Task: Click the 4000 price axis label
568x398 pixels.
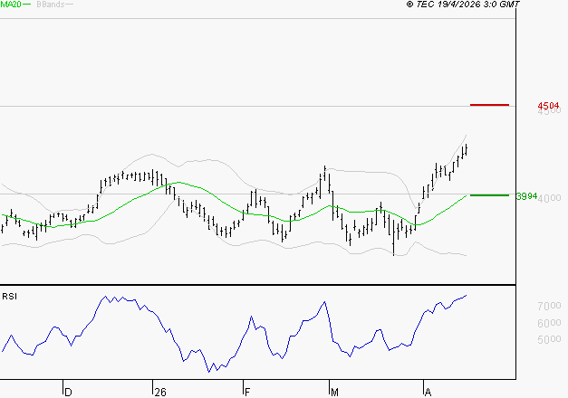Action: click(x=550, y=198)
